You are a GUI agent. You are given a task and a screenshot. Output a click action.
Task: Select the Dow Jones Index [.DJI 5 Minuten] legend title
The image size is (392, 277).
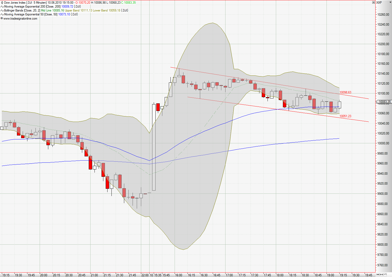pos(25,3)
